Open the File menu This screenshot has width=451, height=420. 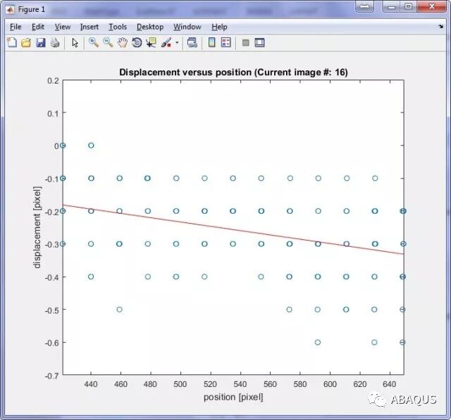click(16, 27)
